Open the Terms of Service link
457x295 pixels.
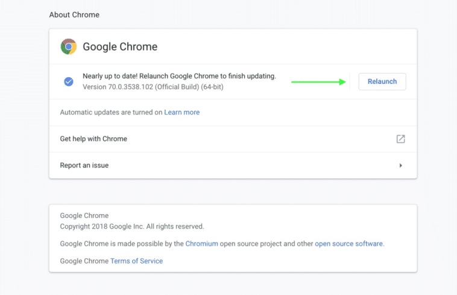[x=136, y=261]
